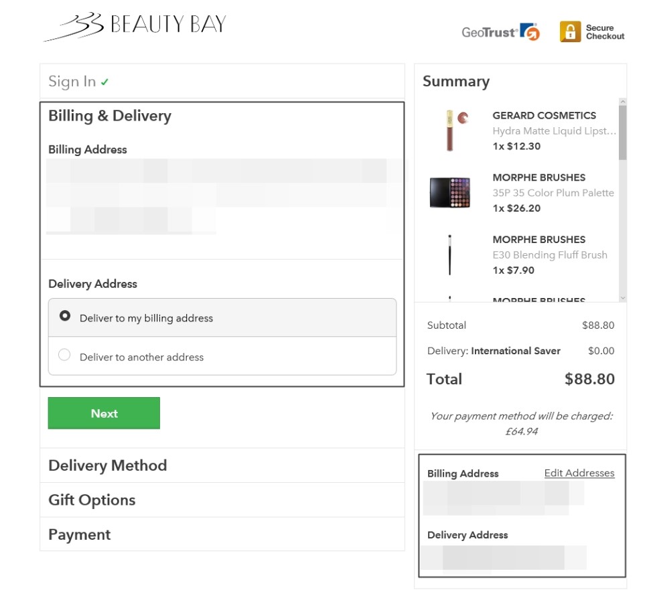Open the E30 Blending Fluff Brush thumbnail

tap(450, 254)
